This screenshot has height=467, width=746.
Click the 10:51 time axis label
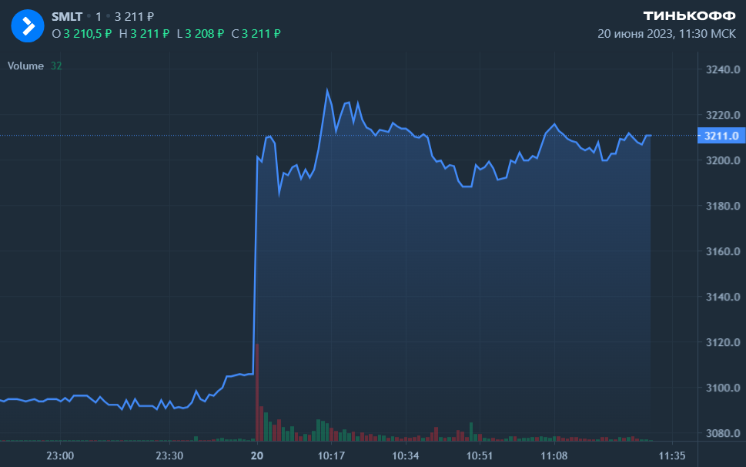point(480,455)
